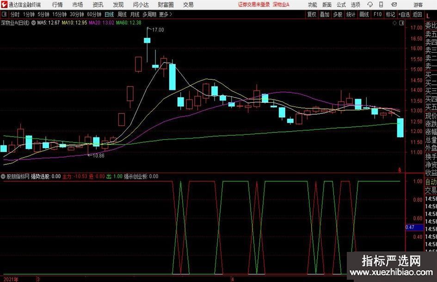Click the 深物业A(日线) chart title

click(15, 23)
